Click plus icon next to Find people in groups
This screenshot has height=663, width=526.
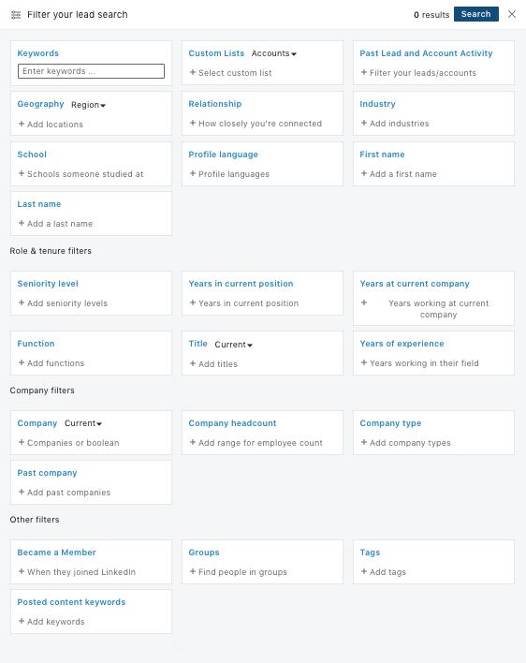[x=193, y=571]
